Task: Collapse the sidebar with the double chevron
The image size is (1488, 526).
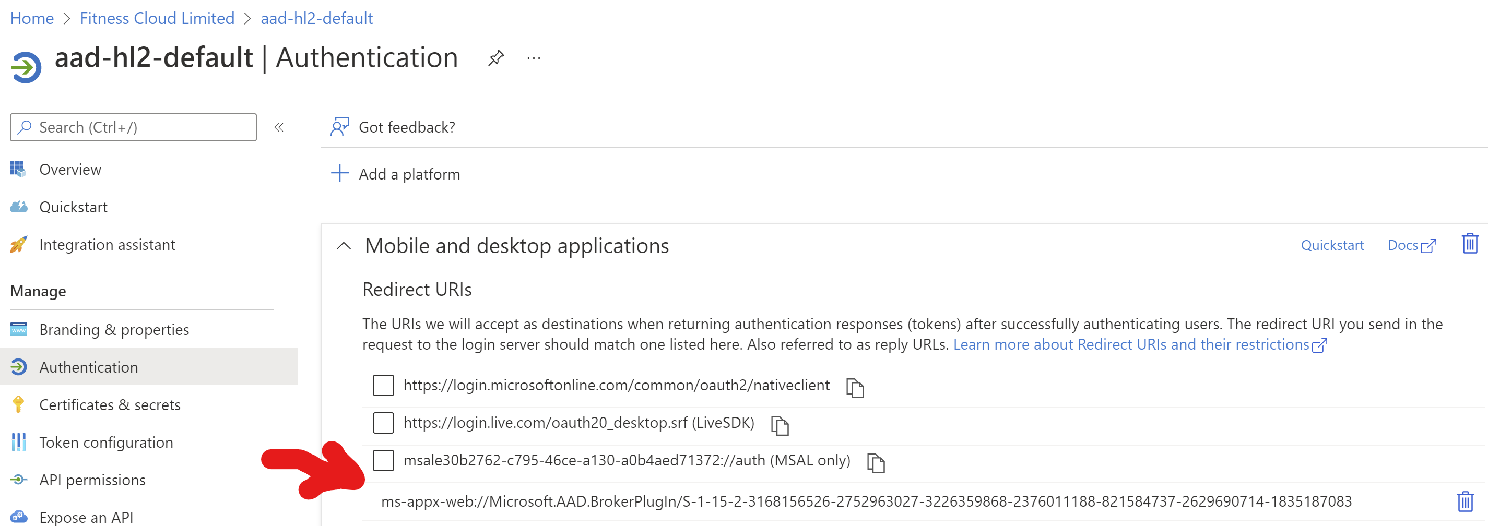Action: coord(279,127)
